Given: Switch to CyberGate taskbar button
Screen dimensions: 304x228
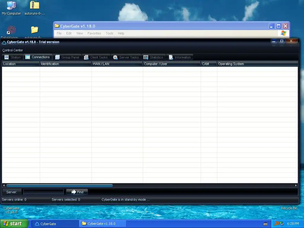Looking at the screenshot, I should coord(55,224).
